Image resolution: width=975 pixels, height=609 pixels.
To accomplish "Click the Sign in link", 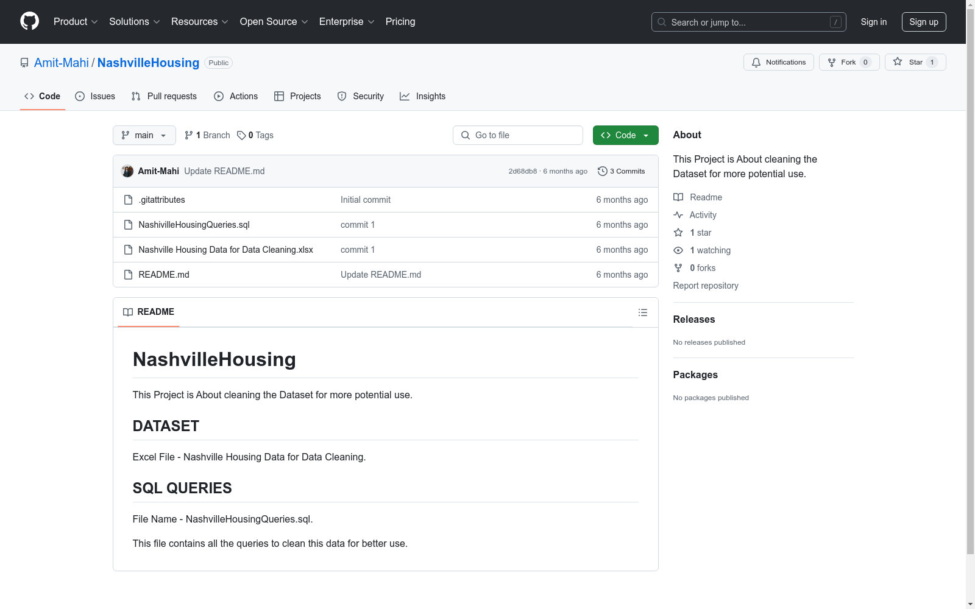I will tap(873, 22).
